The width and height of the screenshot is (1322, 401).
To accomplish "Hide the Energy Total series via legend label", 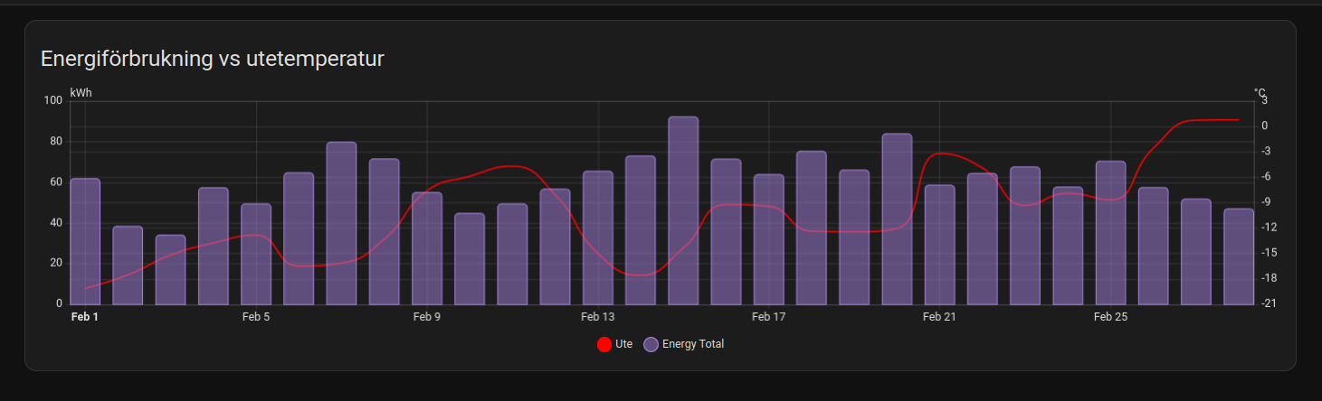I will [692, 344].
